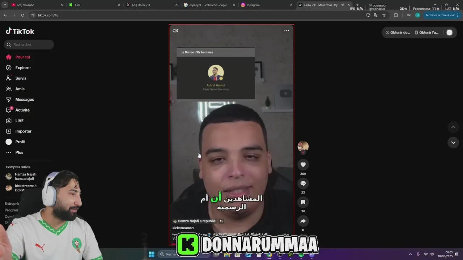Open Chrome icon in the taskbar

click(x=269, y=255)
